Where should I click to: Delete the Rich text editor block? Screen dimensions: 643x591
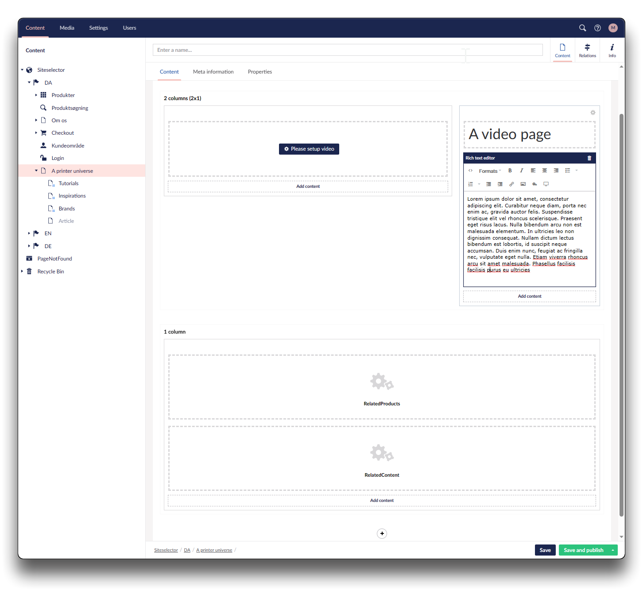pos(589,158)
